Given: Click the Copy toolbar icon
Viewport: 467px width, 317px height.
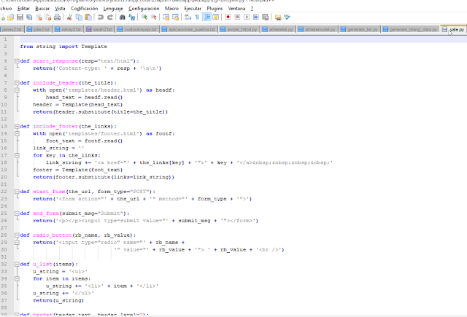Looking at the screenshot, I should pyautogui.click(x=79, y=17).
